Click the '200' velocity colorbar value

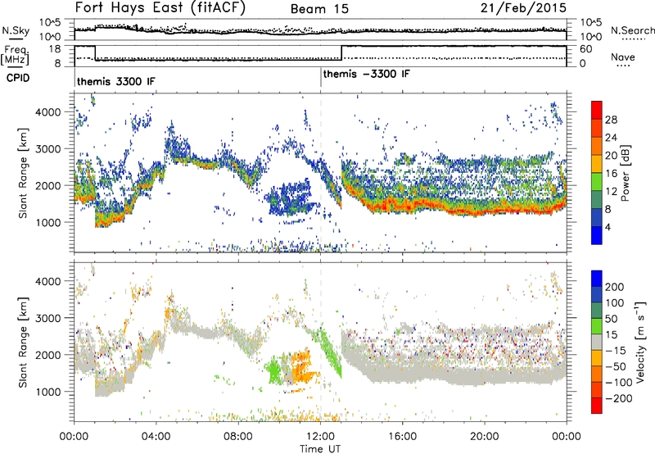click(x=614, y=287)
